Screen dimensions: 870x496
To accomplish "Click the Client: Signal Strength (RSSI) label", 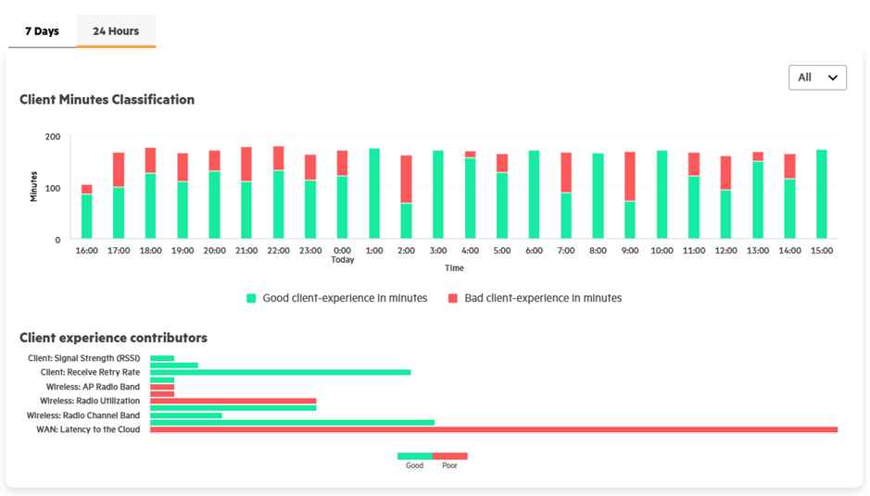I will click(83, 358).
